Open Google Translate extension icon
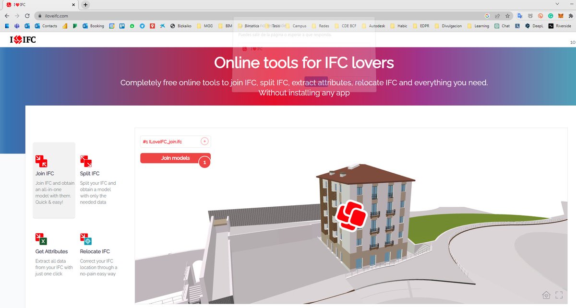The image size is (576, 308). [x=520, y=16]
